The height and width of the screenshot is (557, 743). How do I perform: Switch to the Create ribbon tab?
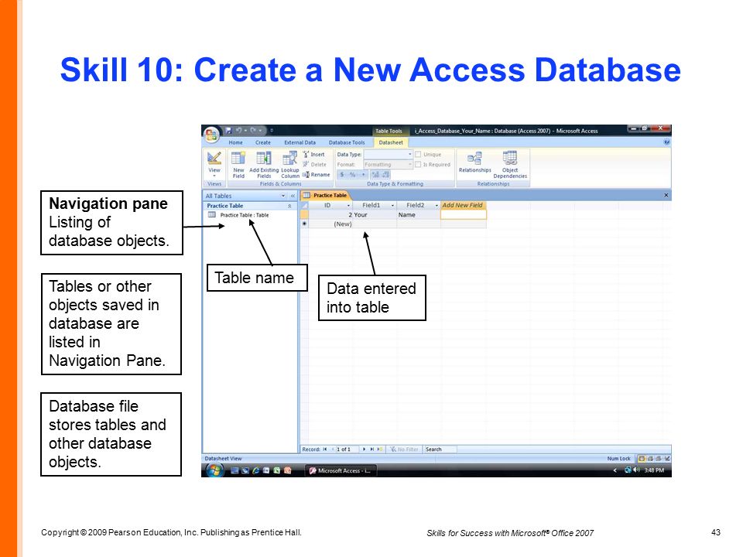pyautogui.click(x=263, y=142)
